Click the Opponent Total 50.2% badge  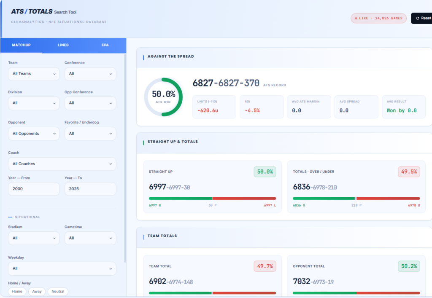coord(409,266)
